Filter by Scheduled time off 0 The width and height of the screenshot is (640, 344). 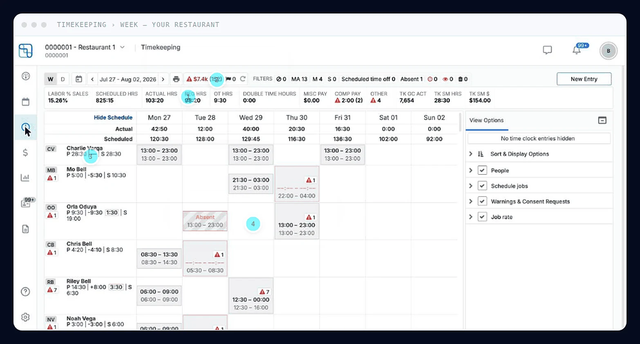368,79
